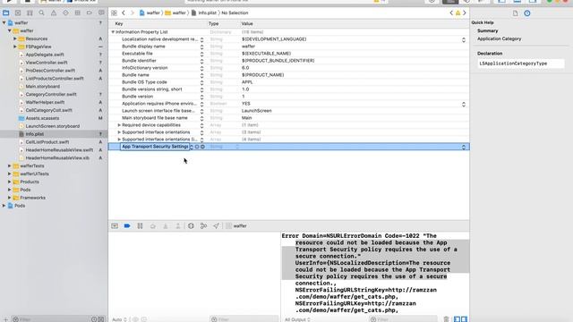Open the All Output console dropdown
The height and width of the screenshot is (322, 573).
point(297,319)
